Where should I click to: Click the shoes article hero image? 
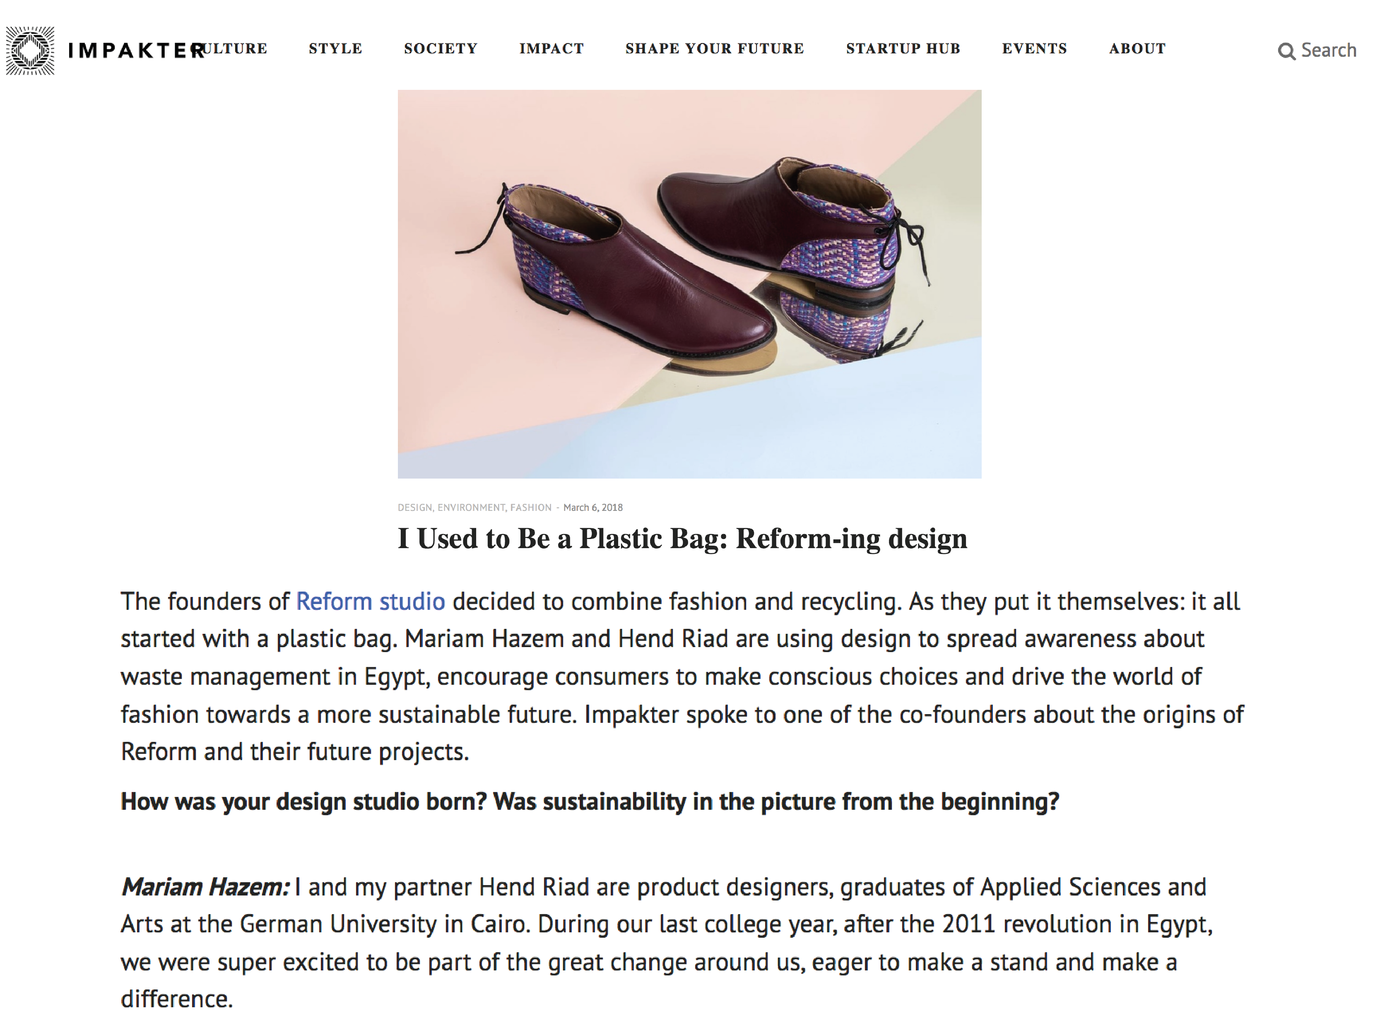tap(689, 284)
